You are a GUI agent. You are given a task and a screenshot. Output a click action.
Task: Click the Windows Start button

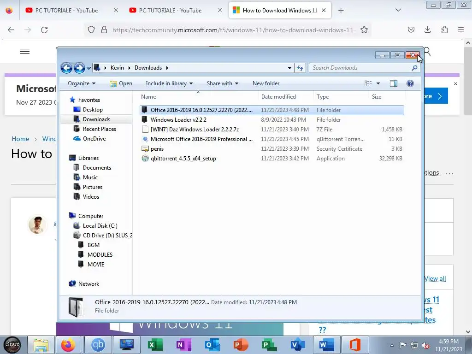click(x=12, y=345)
